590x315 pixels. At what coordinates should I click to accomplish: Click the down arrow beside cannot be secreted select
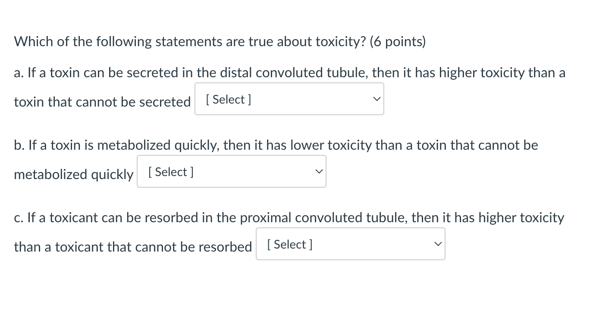pos(376,99)
